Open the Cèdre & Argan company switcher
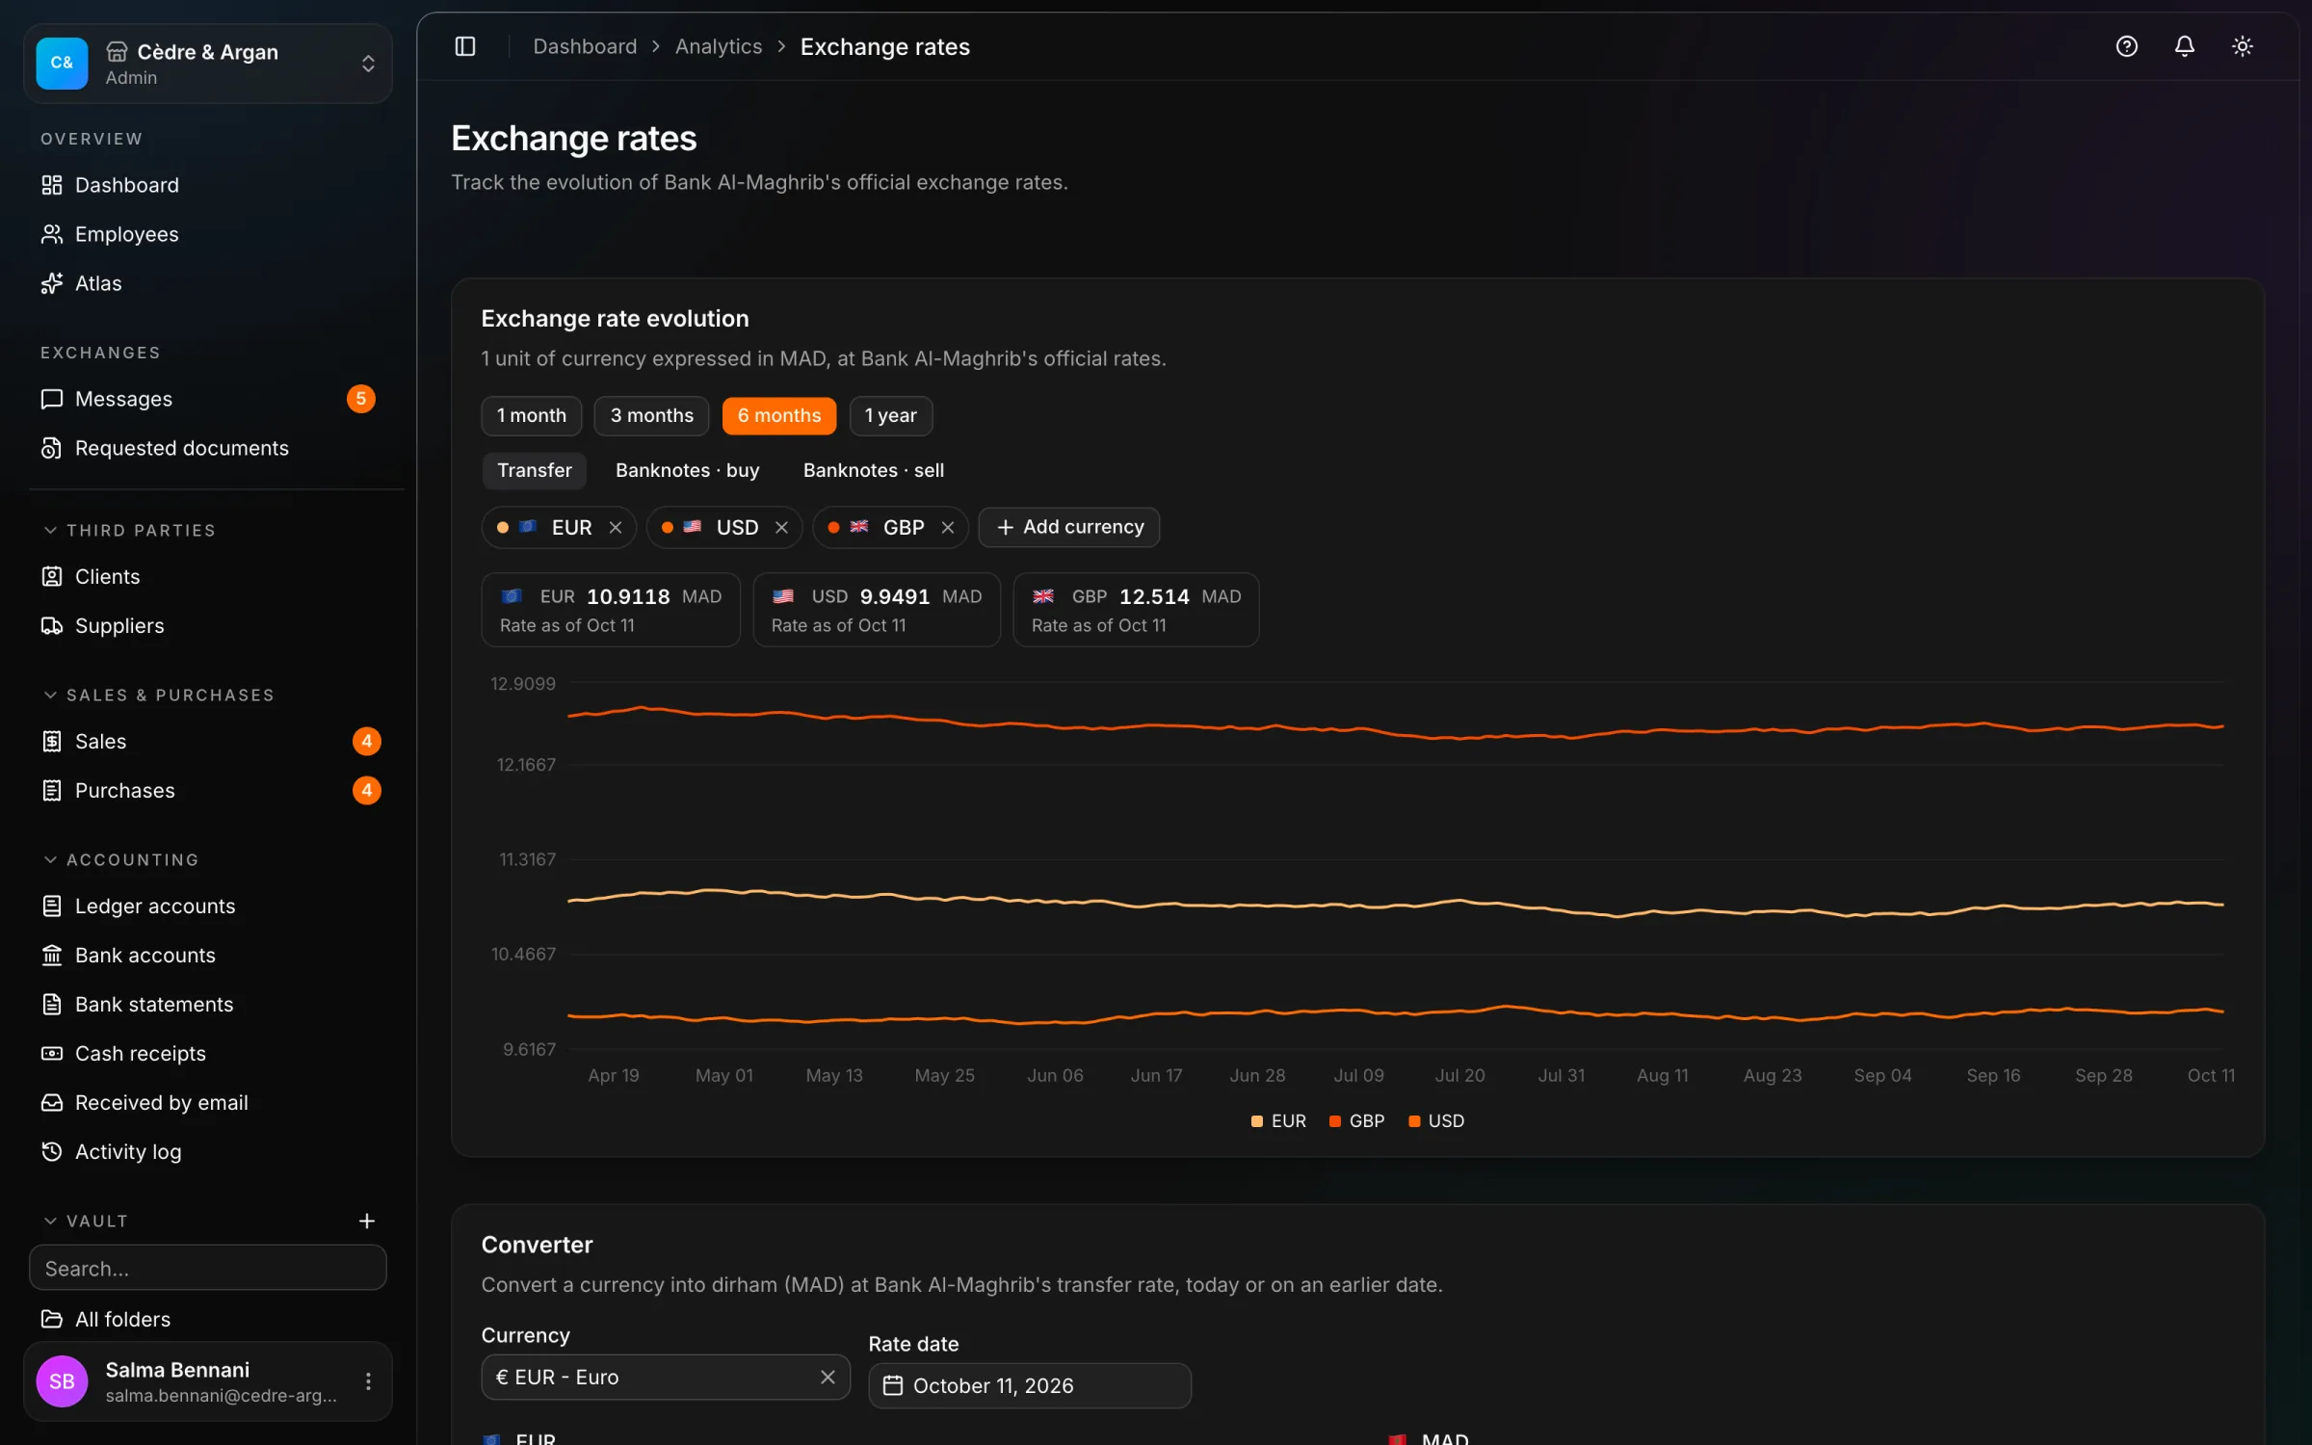The height and width of the screenshot is (1445, 2312). (208, 64)
